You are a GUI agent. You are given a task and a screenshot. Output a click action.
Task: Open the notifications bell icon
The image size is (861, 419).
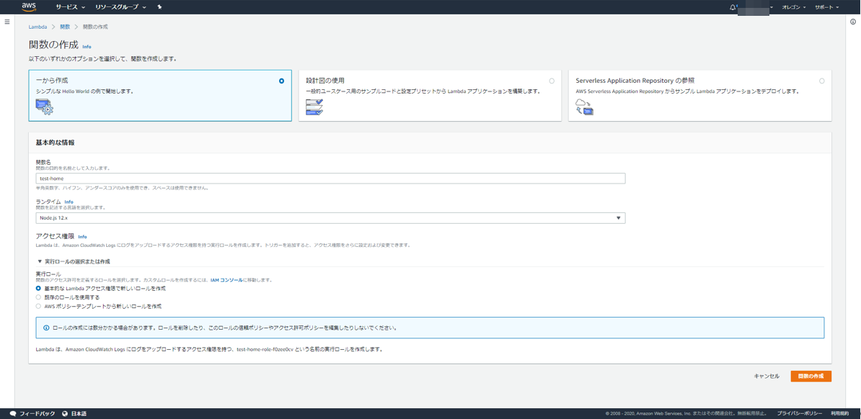732,7
